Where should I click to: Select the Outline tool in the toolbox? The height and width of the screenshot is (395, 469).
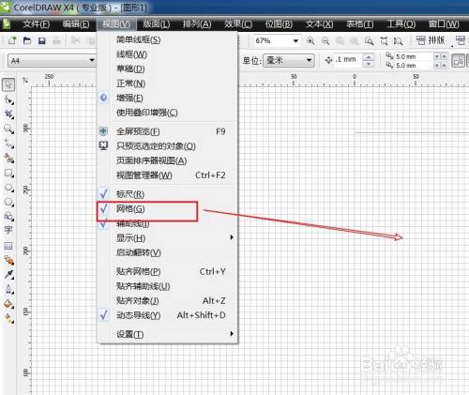point(8,289)
